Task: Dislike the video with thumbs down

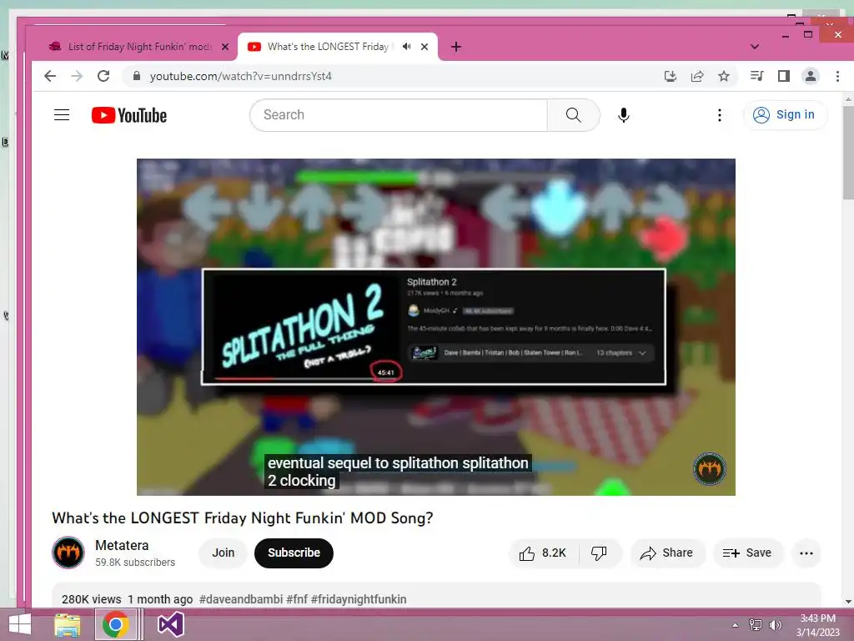Action: [x=599, y=553]
